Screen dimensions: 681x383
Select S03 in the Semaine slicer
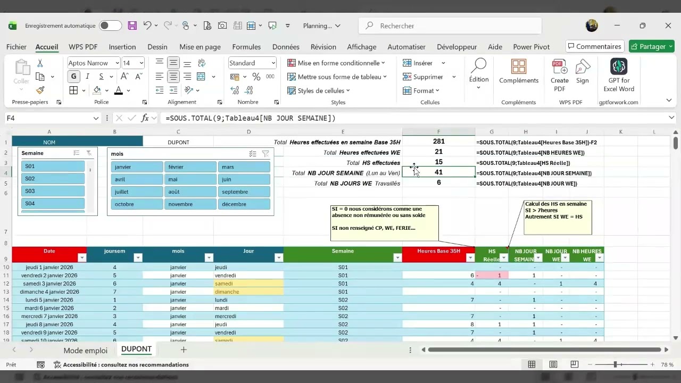tap(53, 191)
